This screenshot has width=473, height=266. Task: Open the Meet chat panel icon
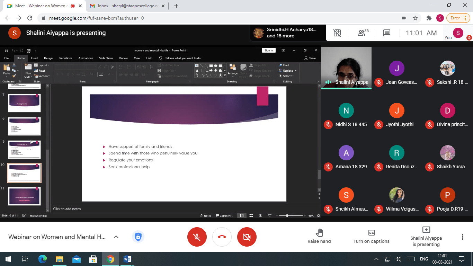pyautogui.click(x=387, y=33)
